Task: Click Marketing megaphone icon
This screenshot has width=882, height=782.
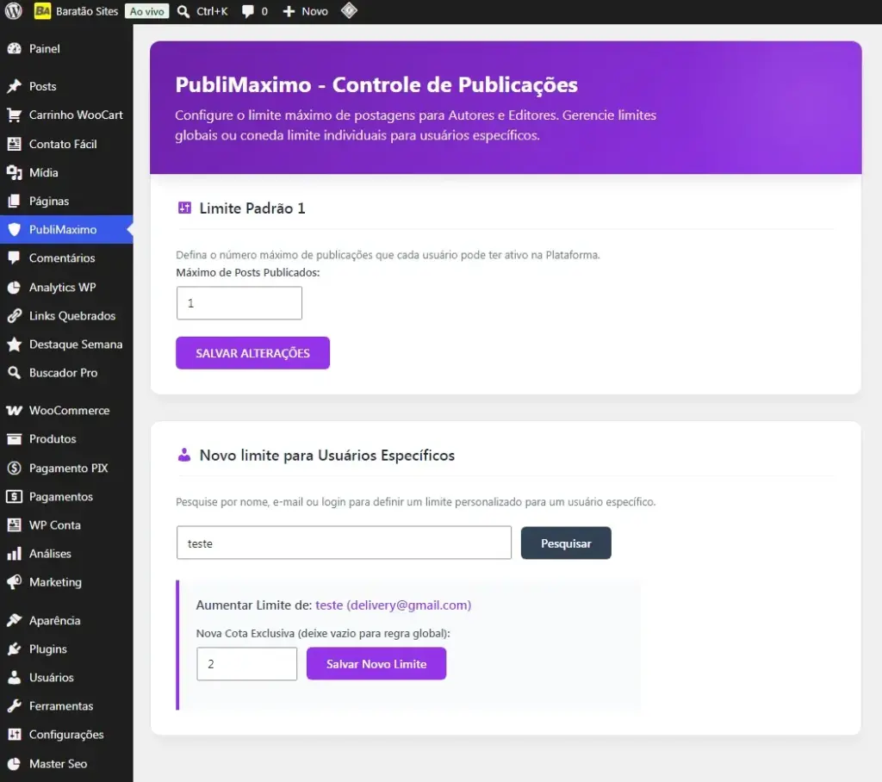Action: click(x=14, y=582)
